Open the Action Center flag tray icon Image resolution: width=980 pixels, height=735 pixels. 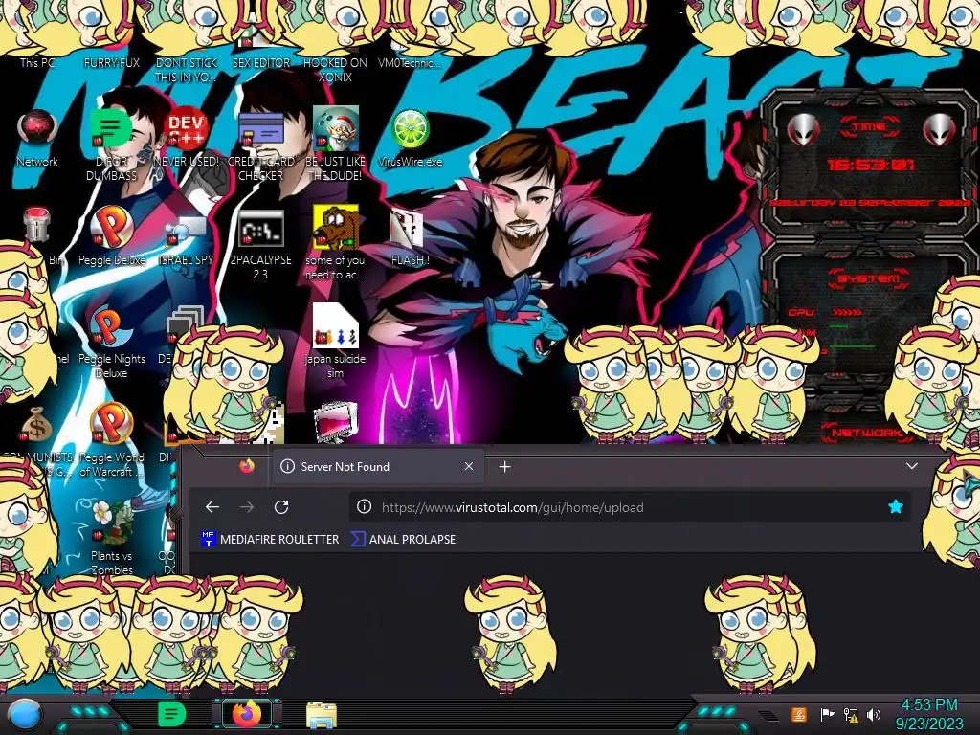pyautogui.click(x=827, y=714)
